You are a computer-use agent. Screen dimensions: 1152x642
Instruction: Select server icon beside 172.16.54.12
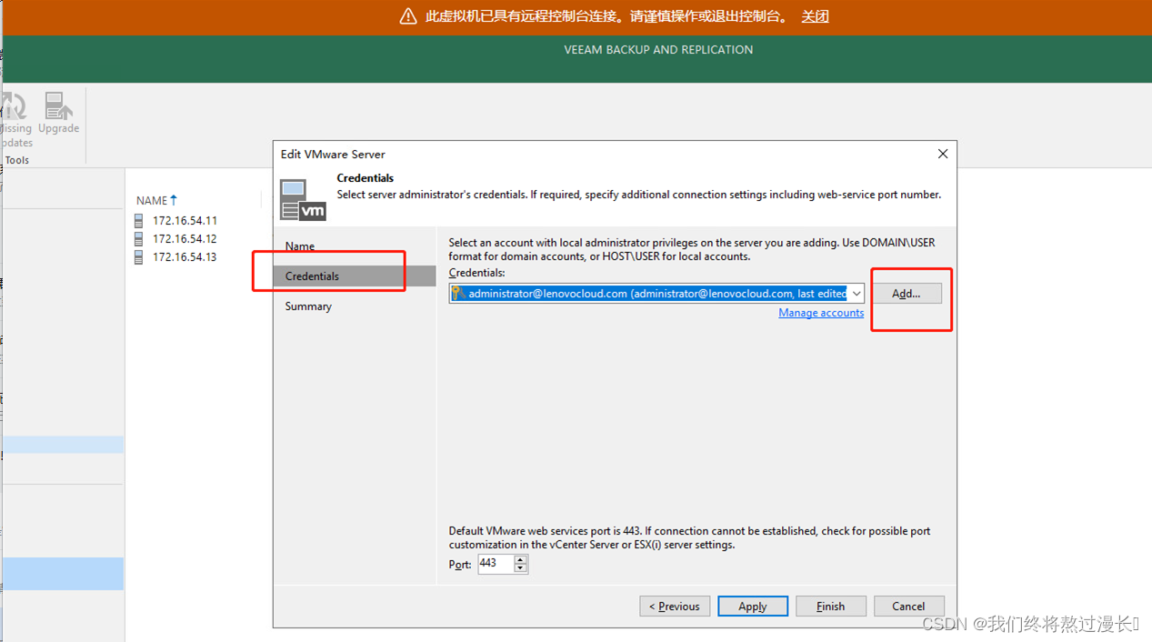pos(138,239)
